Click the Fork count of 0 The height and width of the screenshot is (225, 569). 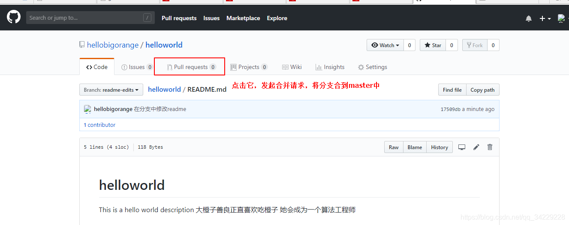[493, 45]
